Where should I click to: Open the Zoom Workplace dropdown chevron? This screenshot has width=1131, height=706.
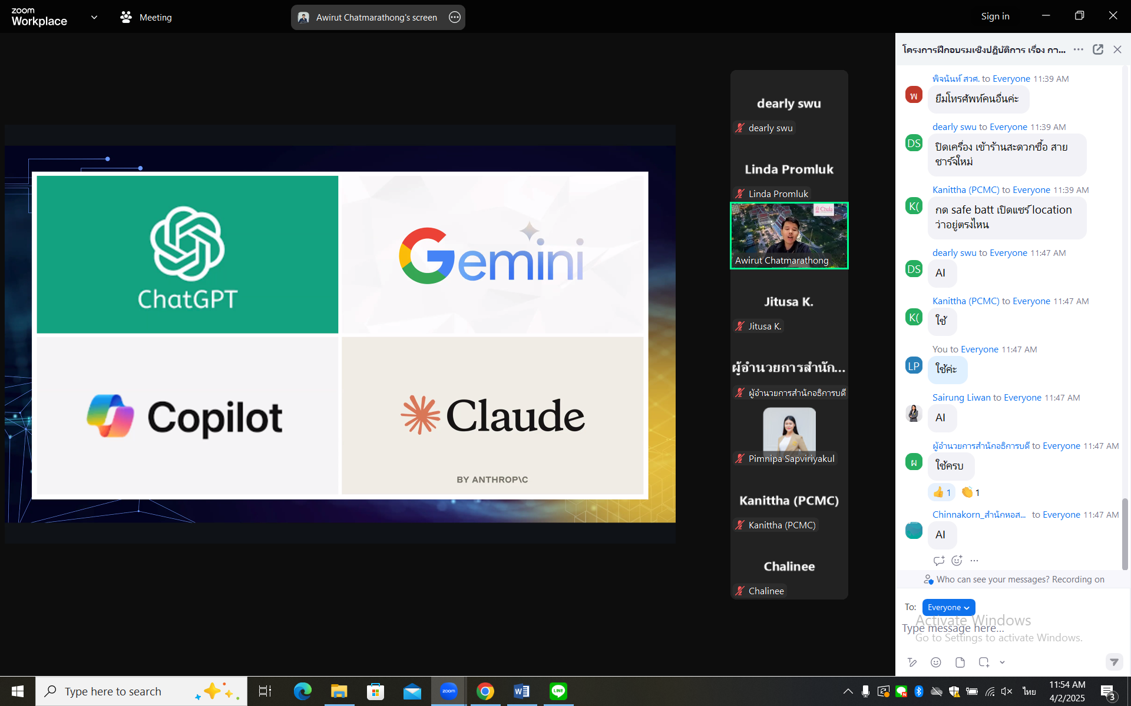94,17
